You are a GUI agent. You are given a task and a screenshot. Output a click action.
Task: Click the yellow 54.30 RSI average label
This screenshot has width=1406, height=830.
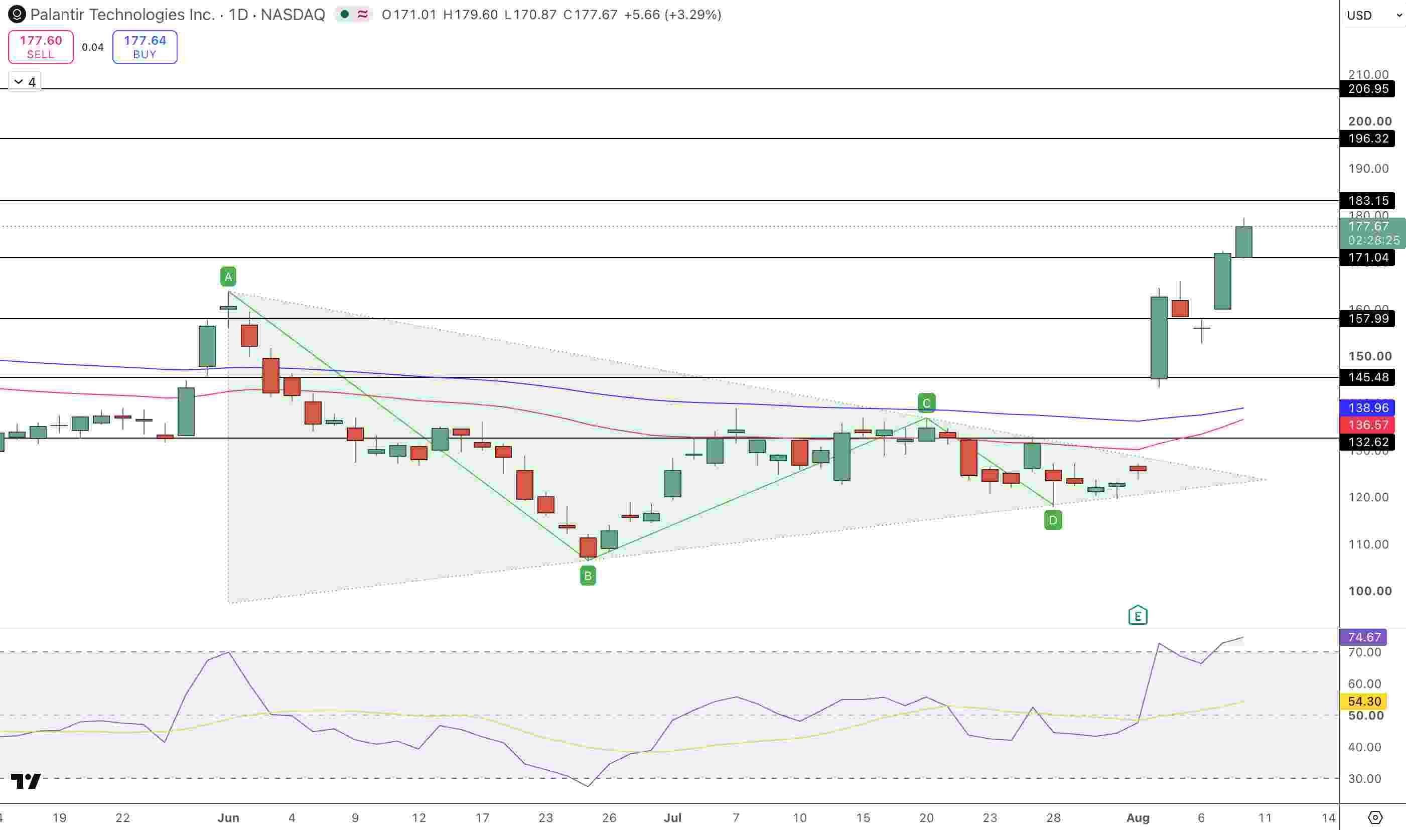tap(1363, 702)
